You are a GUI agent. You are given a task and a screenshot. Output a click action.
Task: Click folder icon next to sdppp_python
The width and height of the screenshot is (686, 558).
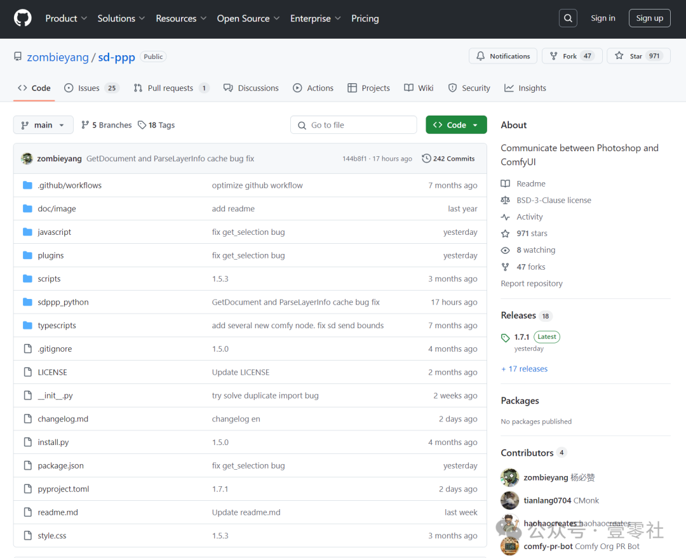27,302
